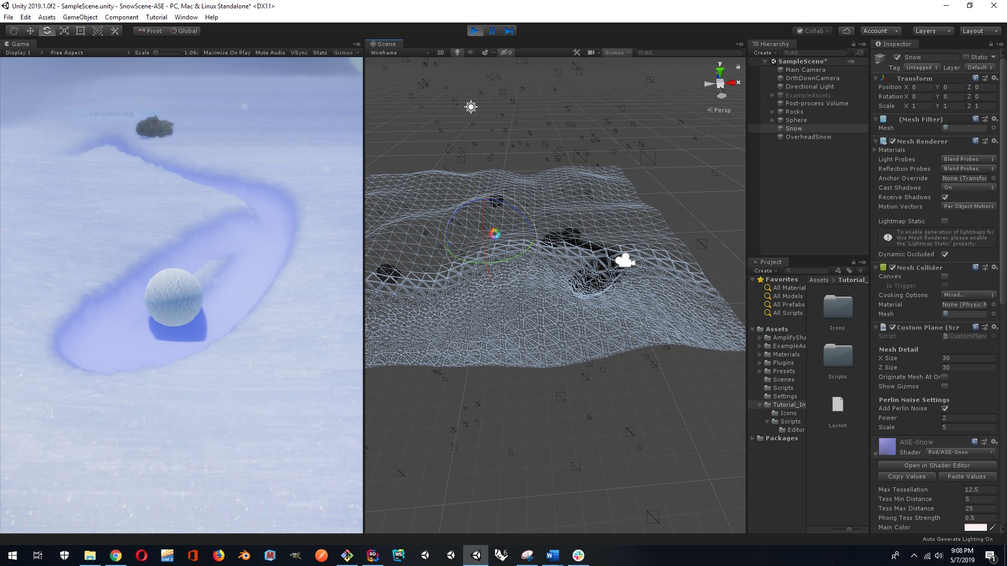Expand the Rocks object in Hierarchy
Viewport: 1007px width, 566px height.
click(772, 112)
